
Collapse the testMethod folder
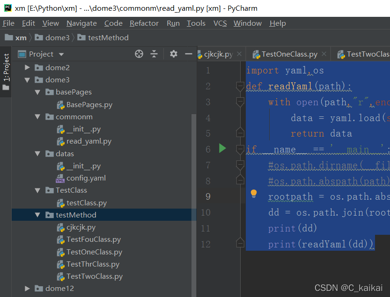click(37, 215)
